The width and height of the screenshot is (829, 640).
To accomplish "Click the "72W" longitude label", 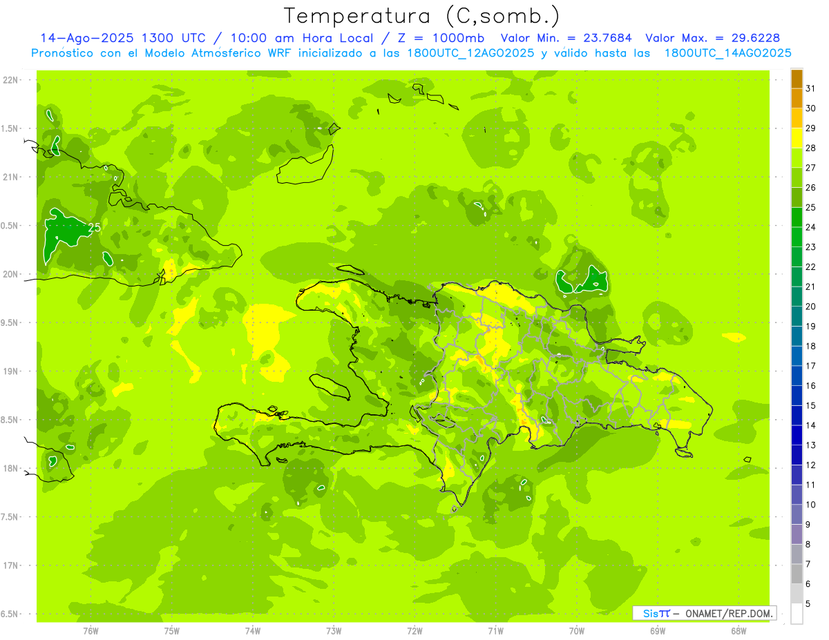I will point(414,631).
